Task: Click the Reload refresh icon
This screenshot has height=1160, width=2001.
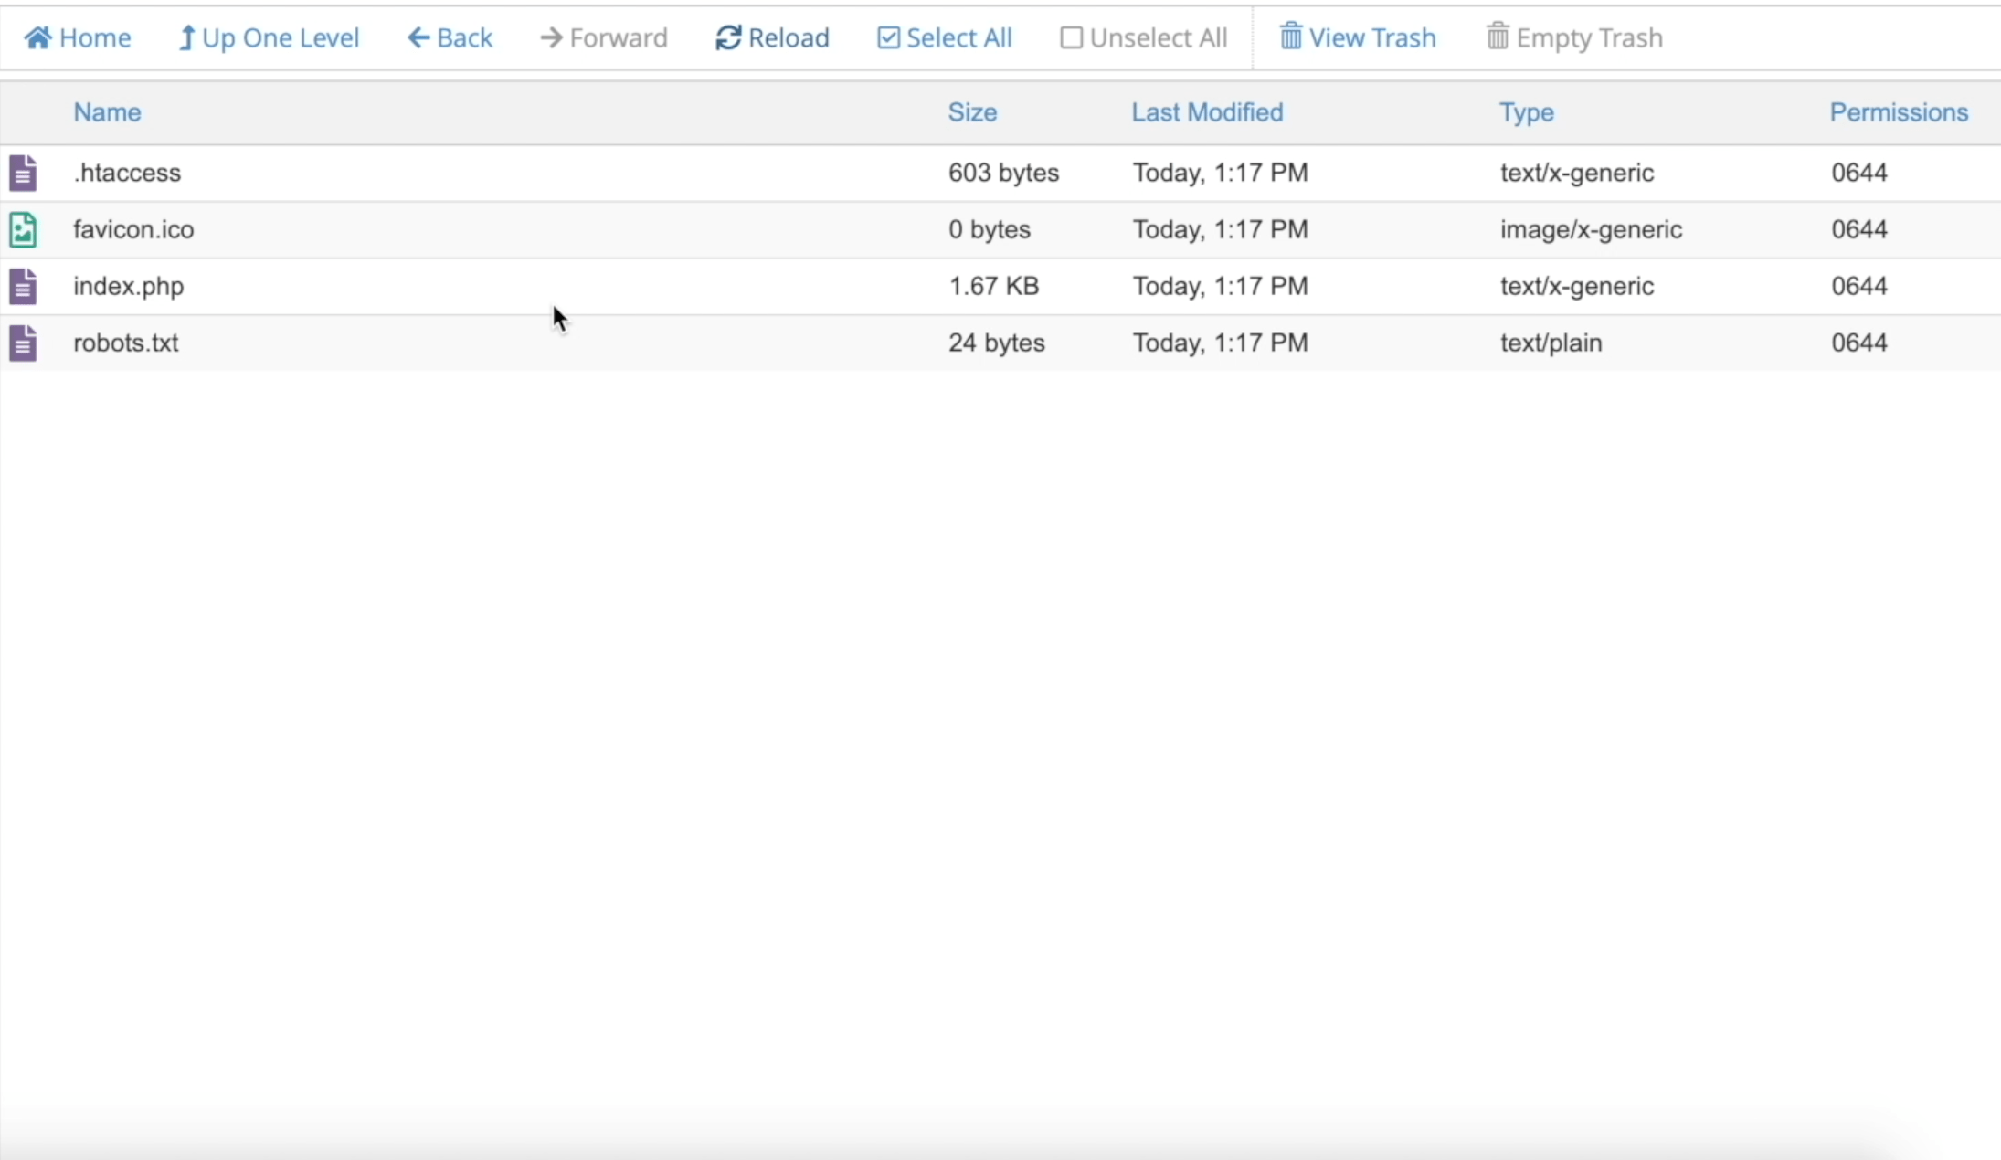Action: click(728, 37)
